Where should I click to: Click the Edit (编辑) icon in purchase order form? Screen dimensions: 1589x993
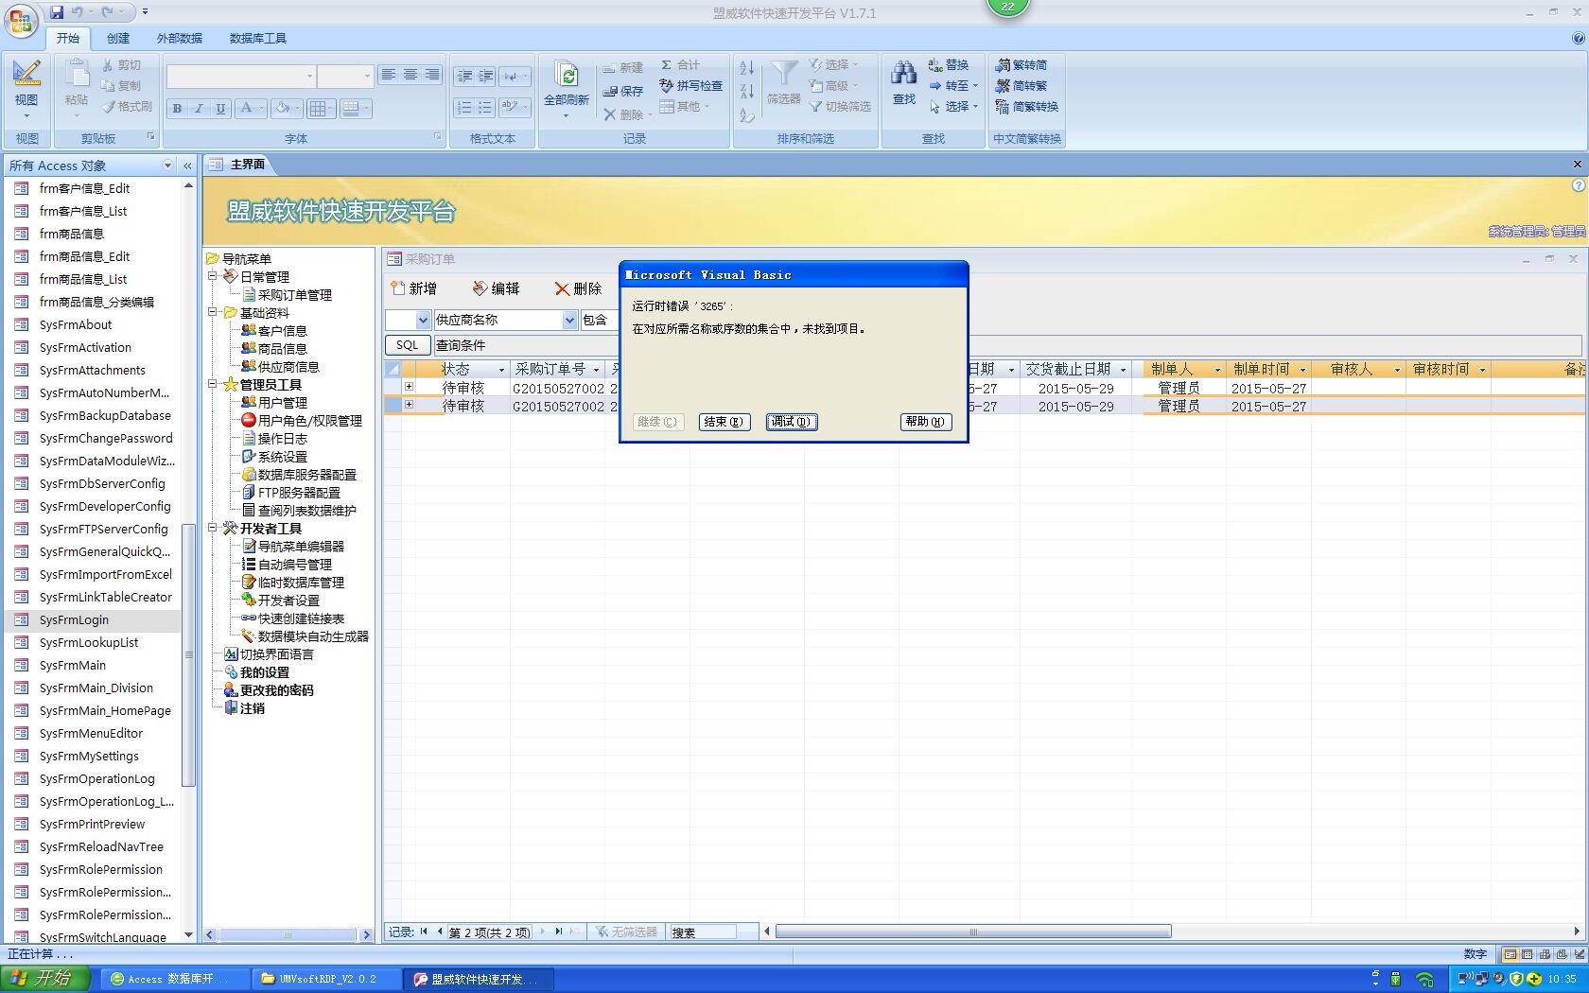496,288
